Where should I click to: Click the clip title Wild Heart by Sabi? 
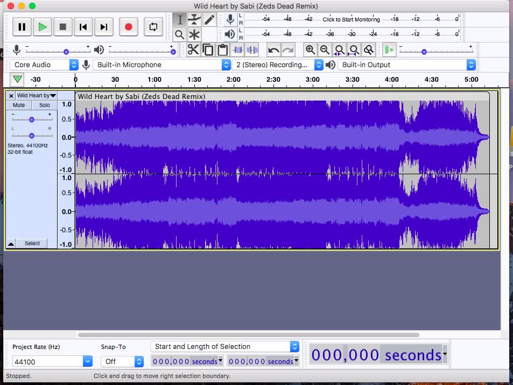pyautogui.click(x=142, y=96)
